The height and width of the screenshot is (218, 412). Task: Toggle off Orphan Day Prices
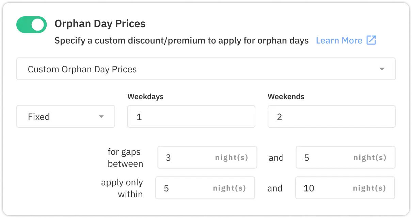pos(31,24)
